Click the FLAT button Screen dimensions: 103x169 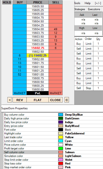[x=38, y=100]
